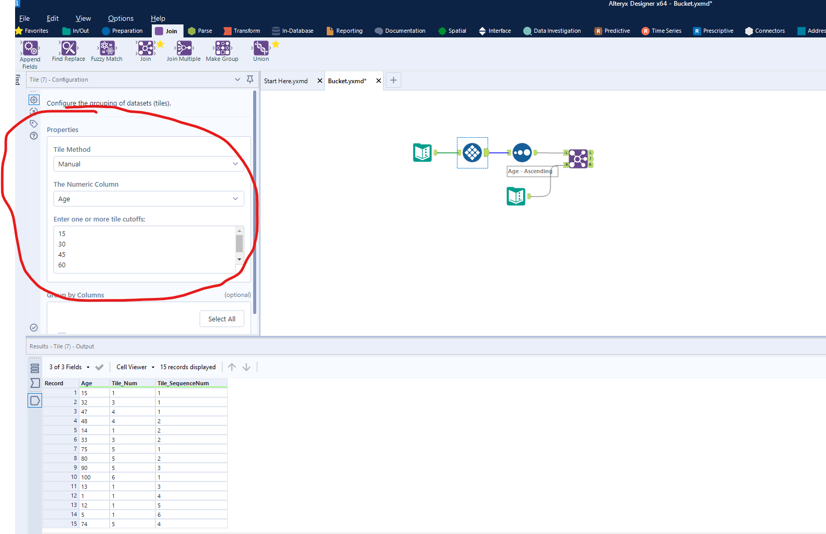Screen dimensions: 826x534
Task: Switch to the Bucket.yxmd tab
Action: pos(347,81)
